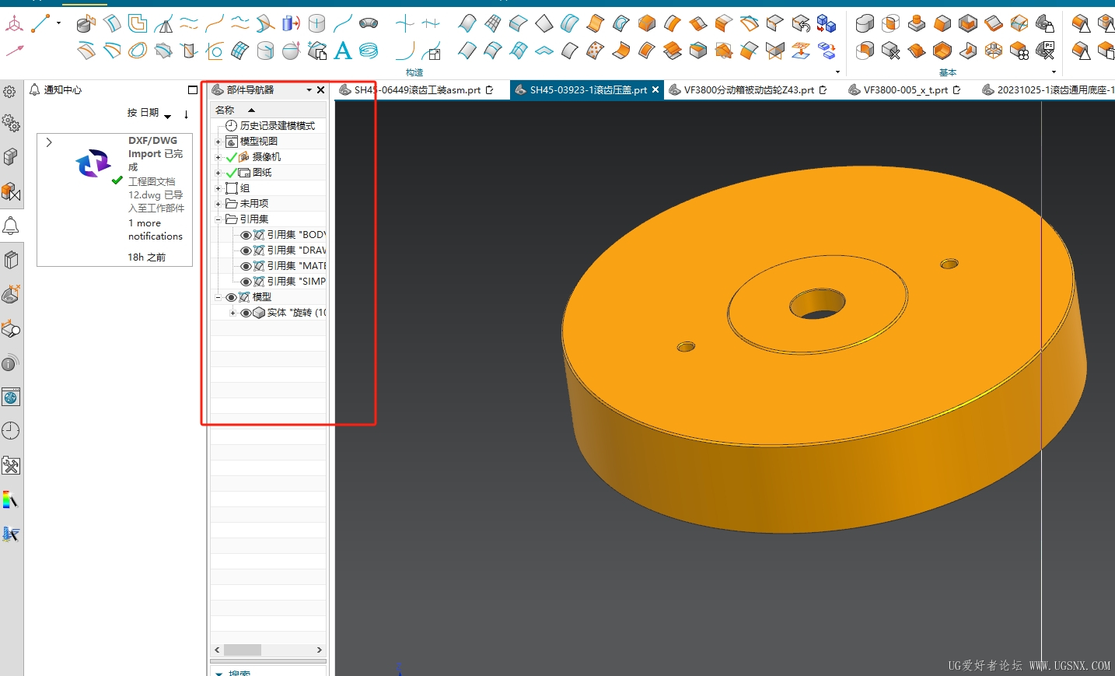Expand the 图纸 tree node
Screen dimensions: 1115x676
pos(218,173)
